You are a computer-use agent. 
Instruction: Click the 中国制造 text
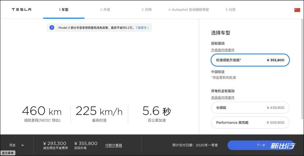click(x=218, y=72)
